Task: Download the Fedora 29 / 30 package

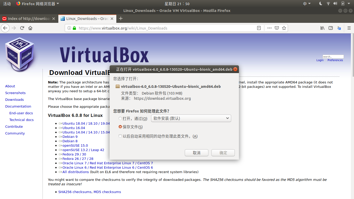Action: (x=74, y=154)
